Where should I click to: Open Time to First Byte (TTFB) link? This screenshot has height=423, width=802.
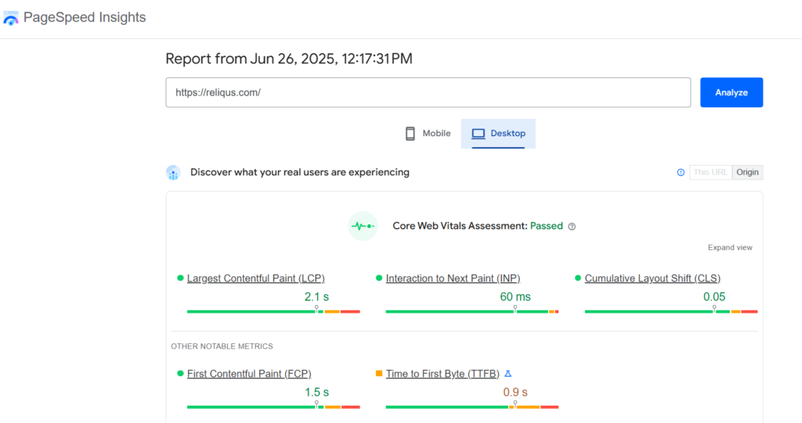[443, 374]
